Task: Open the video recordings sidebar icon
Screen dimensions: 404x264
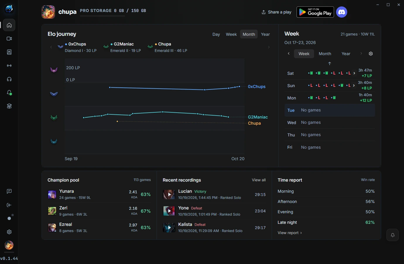Action: tap(9, 38)
